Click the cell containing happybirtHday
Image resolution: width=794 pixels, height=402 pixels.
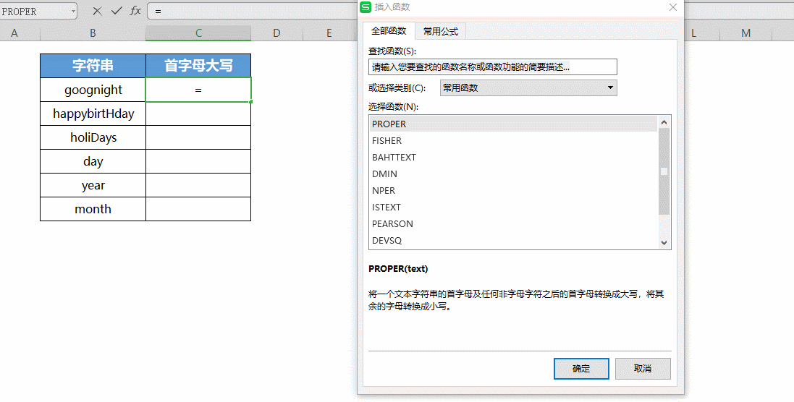click(x=93, y=114)
